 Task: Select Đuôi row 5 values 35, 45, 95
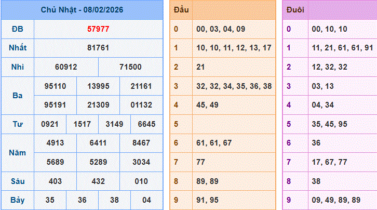329,124
